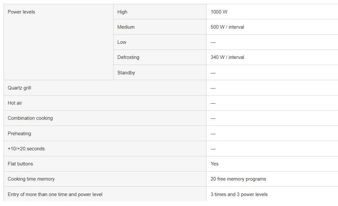This screenshot has width=338, height=206.
Task: Select the "3 times and 3 power levels" value
Action: 239,194
